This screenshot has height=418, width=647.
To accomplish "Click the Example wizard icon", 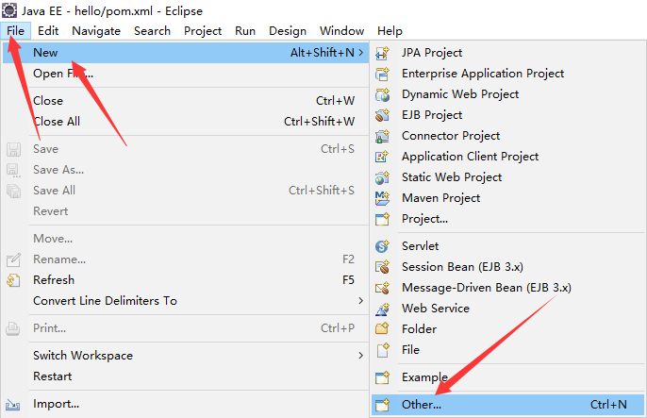I will pos(382,377).
